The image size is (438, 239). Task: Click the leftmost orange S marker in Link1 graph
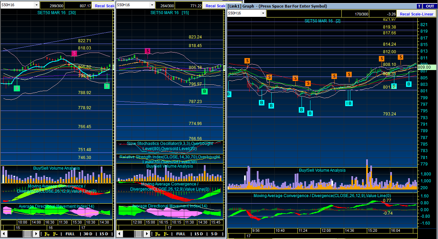247,61
